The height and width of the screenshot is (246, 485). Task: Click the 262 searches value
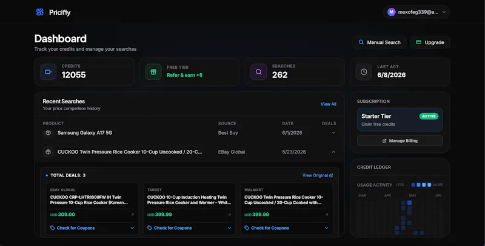tap(280, 75)
